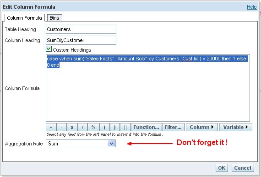Click the Cancel button
261x177 pixels.
pos(243,168)
